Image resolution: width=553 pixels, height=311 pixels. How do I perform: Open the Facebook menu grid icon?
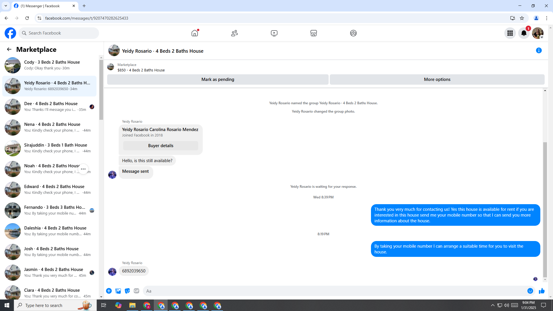click(510, 33)
